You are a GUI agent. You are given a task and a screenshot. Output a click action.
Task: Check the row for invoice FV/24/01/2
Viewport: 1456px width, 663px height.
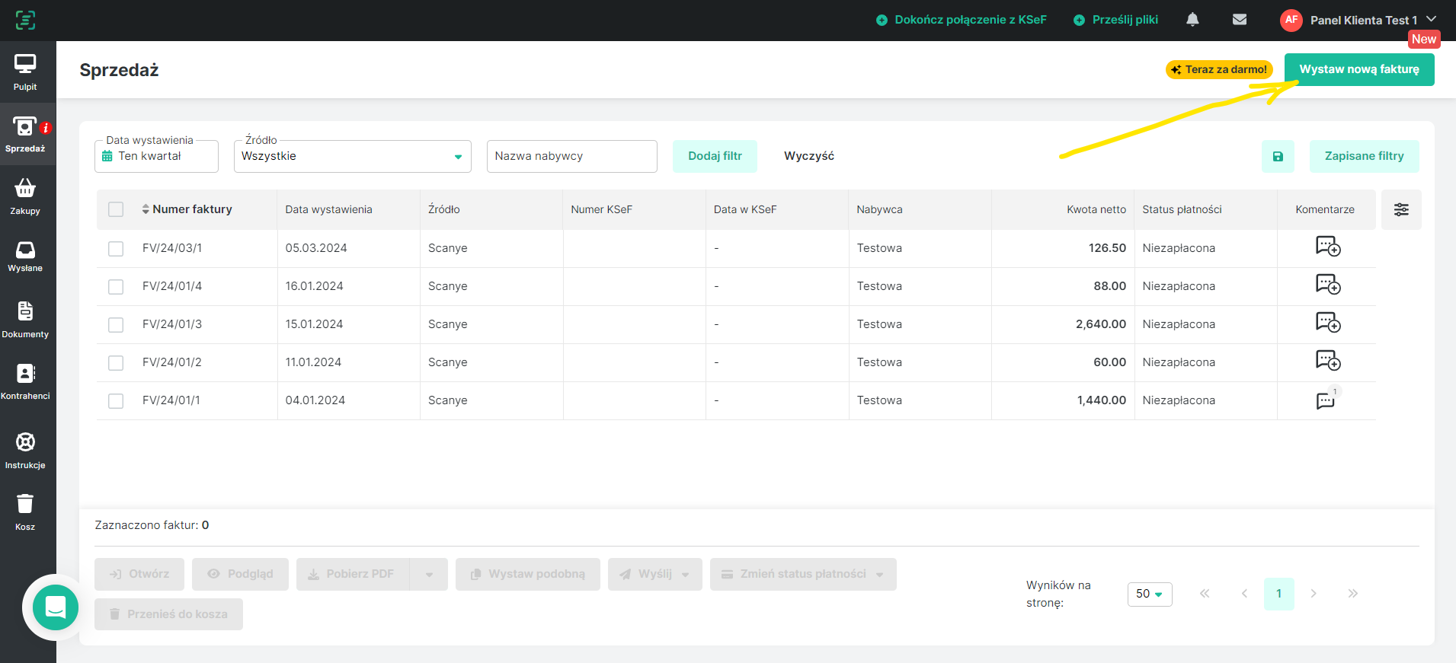pos(116,363)
